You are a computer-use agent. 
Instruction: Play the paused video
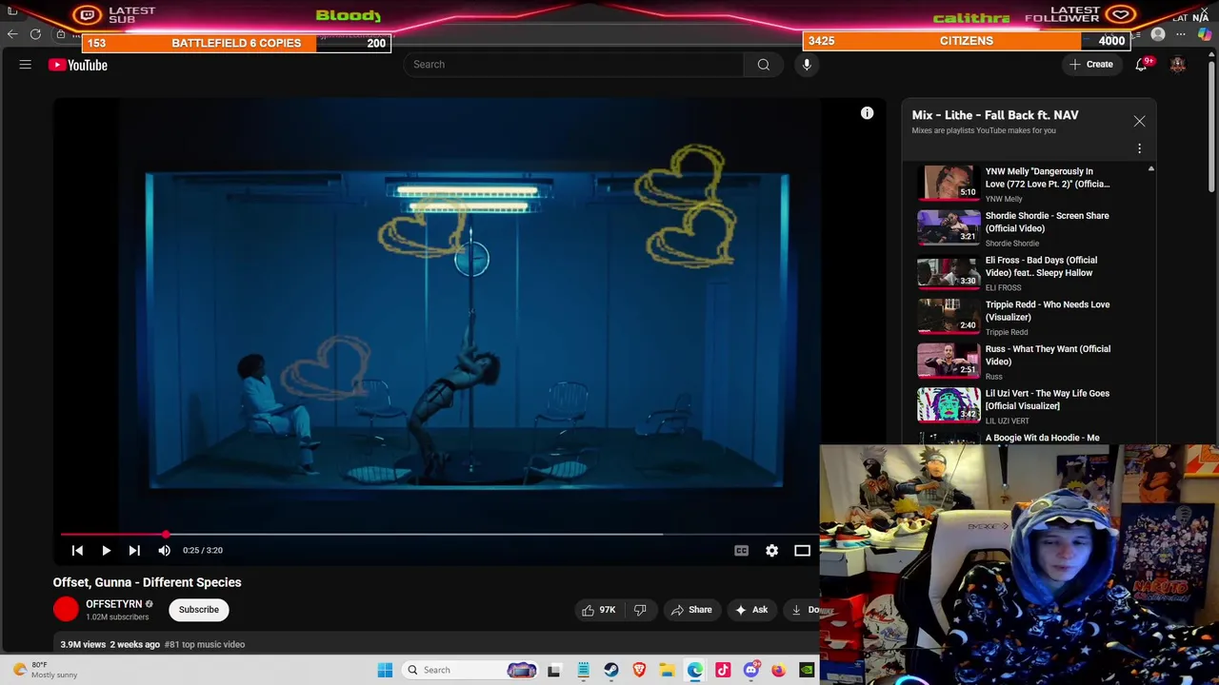tap(106, 550)
